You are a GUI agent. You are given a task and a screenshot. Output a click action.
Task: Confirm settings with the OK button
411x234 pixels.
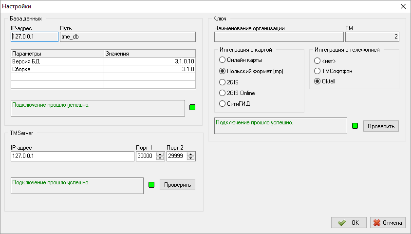349,223
